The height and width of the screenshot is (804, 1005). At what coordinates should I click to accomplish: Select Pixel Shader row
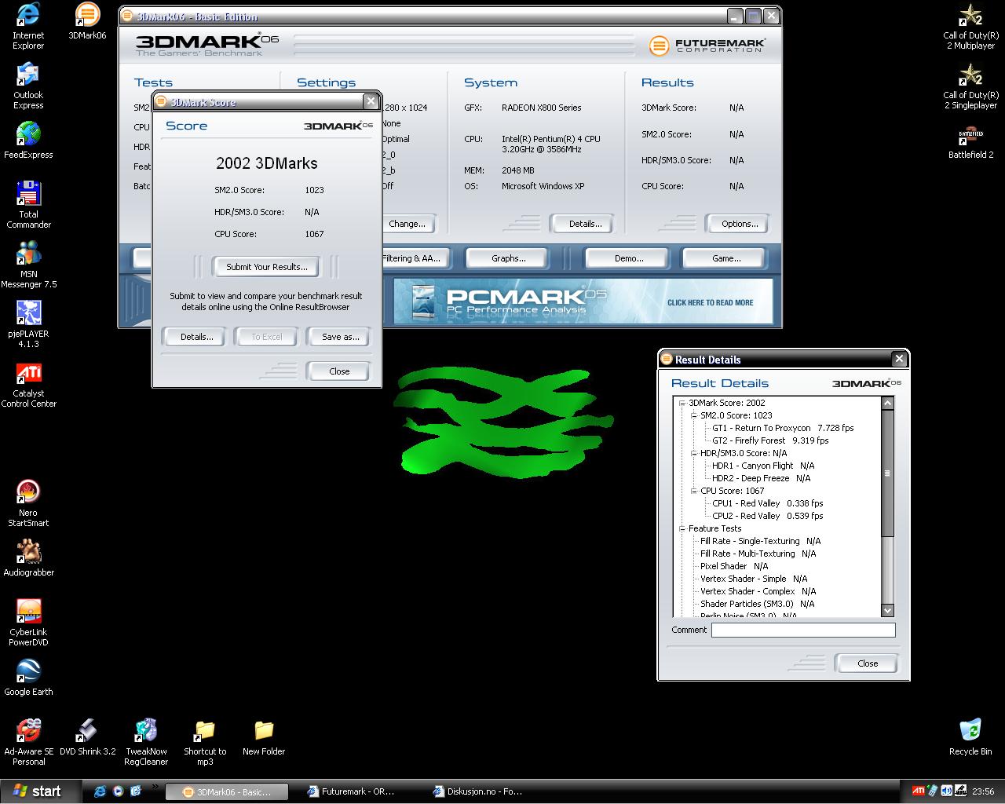point(734,566)
